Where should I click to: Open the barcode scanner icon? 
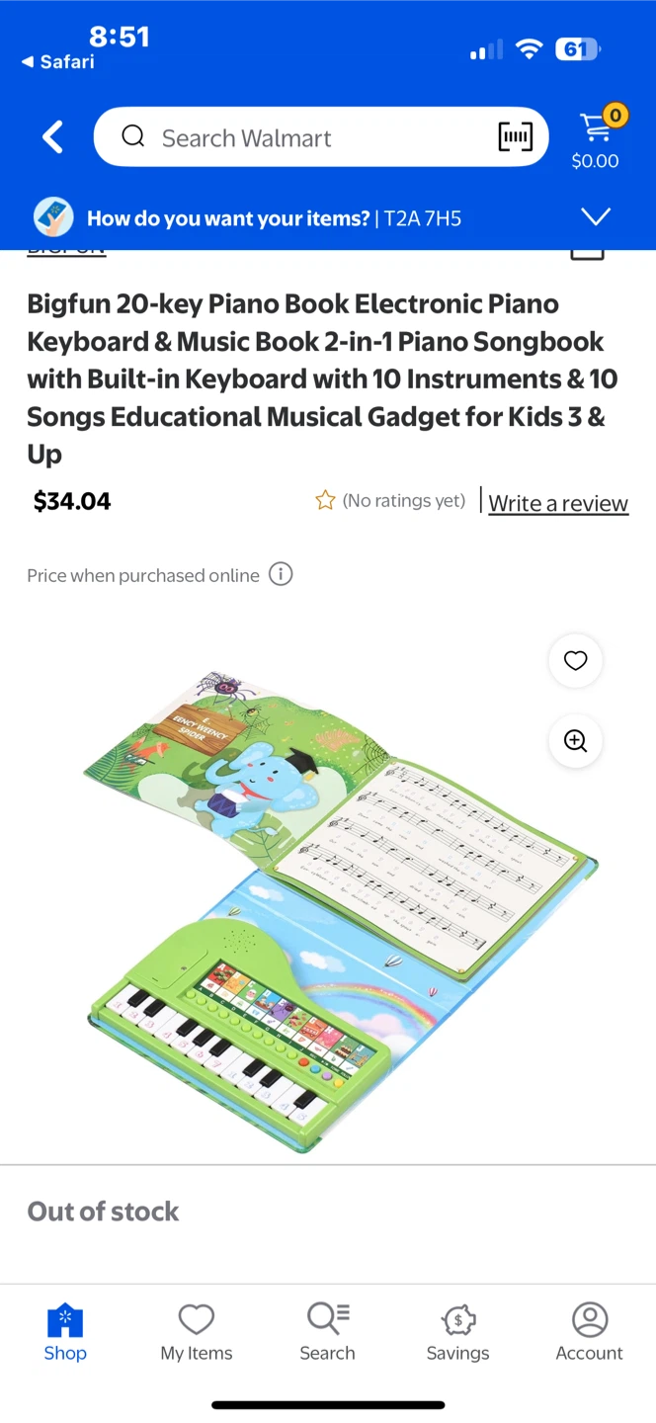click(x=515, y=137)
